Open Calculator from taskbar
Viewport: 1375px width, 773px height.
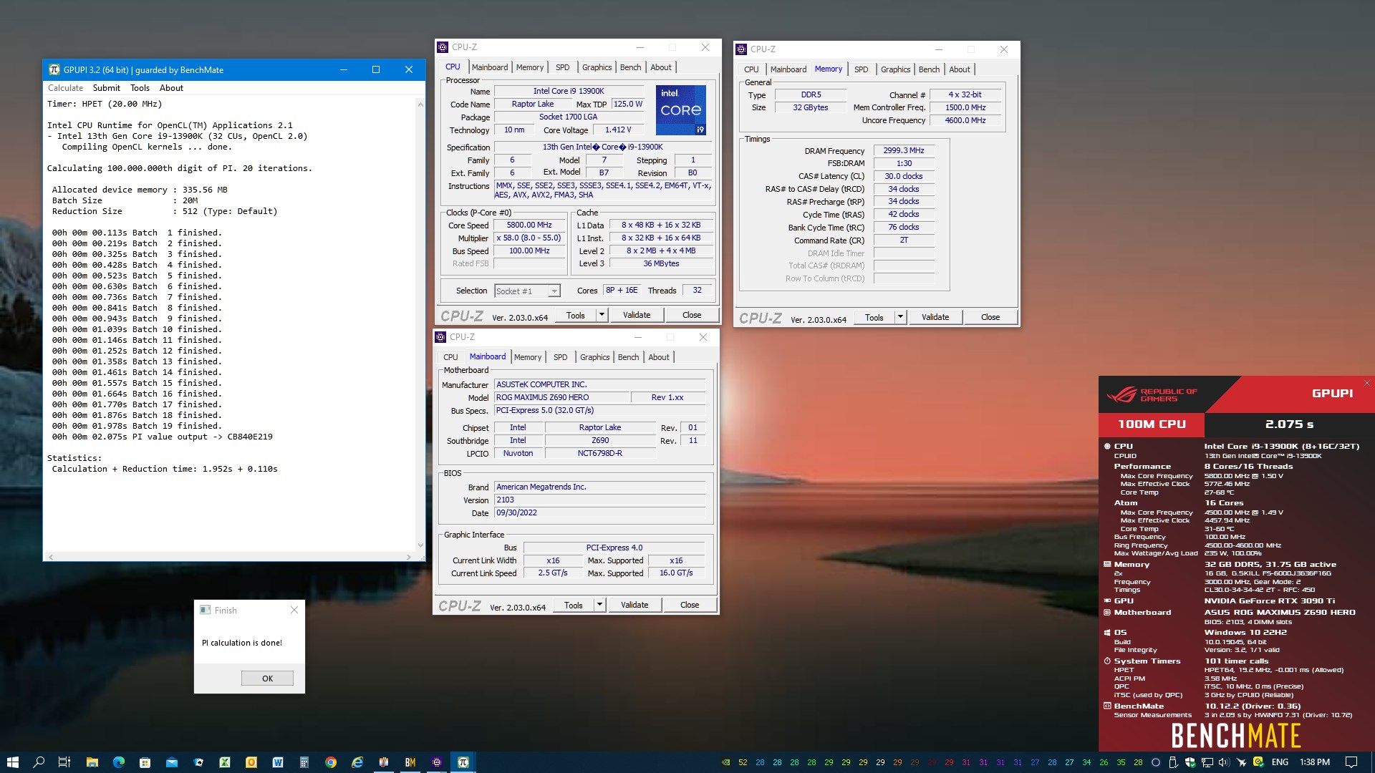pyautogui.click(x=304, y=762)
